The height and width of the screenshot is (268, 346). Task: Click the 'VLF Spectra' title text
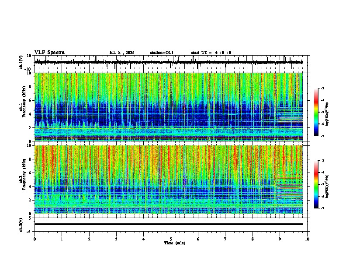pos(49,53)
